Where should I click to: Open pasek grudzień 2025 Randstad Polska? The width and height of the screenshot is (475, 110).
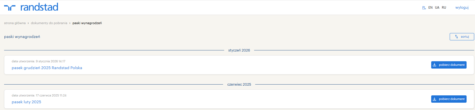click(47, 68)
